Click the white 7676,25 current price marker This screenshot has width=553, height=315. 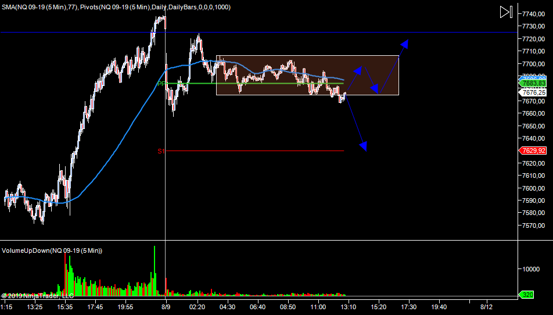point(533,92)
